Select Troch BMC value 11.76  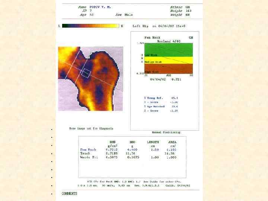130,153
